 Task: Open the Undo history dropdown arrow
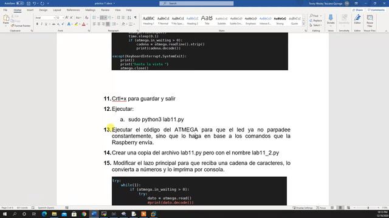pyautogui.click(x=38, y=4)
